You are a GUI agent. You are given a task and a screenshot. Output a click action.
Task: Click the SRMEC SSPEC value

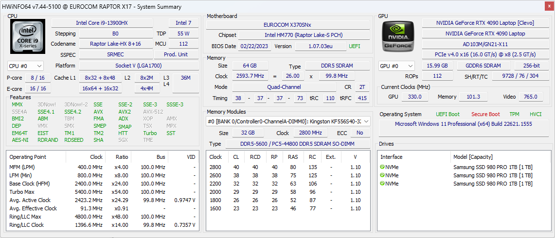[x=116, y=55]
